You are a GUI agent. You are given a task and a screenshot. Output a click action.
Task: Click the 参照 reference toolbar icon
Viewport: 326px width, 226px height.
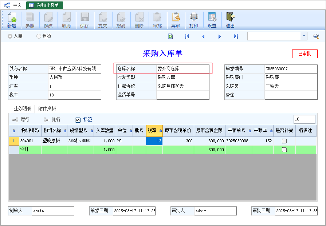(x=30, y=20)
